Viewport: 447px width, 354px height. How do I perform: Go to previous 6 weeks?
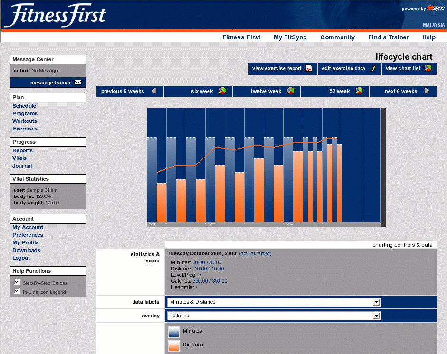click(130, 91)
